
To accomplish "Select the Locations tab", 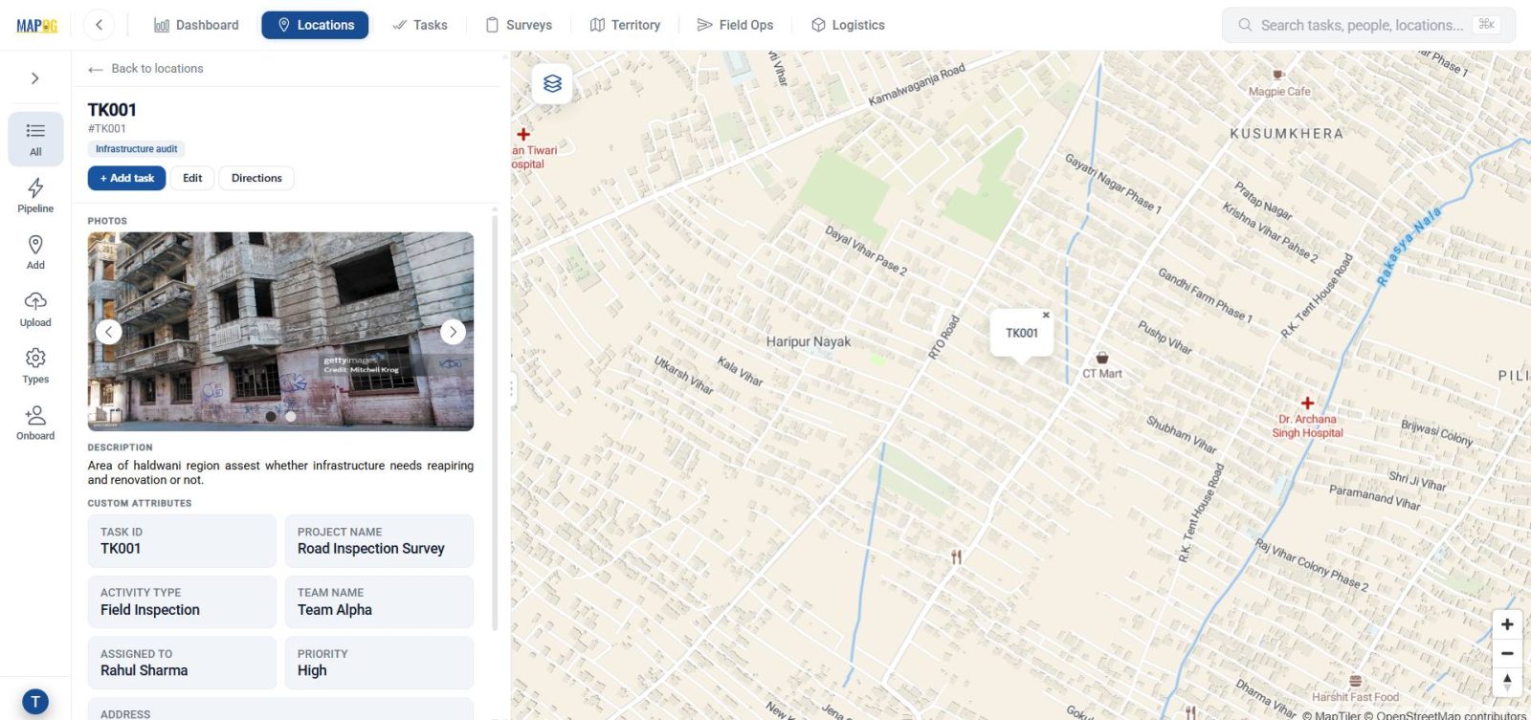I will coord(315,25).
